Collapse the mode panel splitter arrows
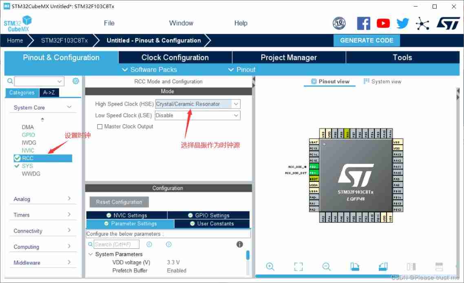Screen dimensions: 464x283 [x=254, y=82]
